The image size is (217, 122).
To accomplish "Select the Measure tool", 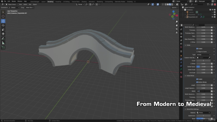I will (x=3, y=43).
